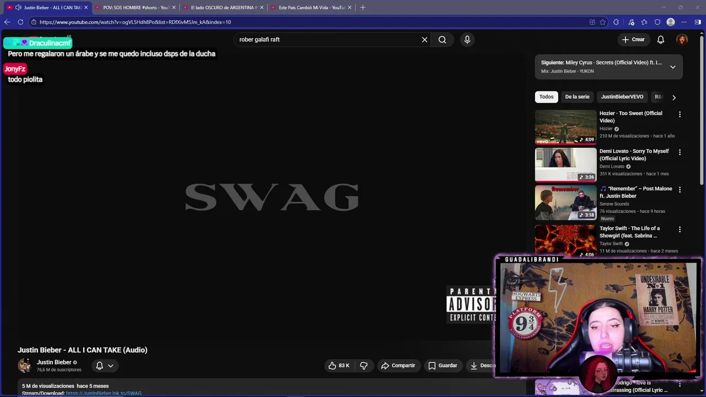Open the browser profile avatar
This screenshot has height=397, width=706.
pos(671,22)
